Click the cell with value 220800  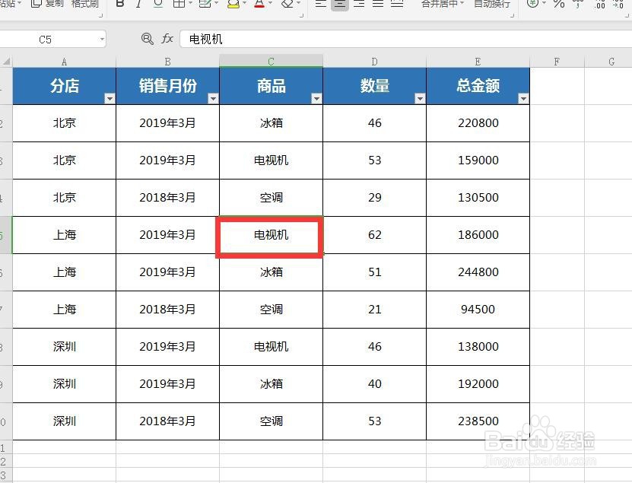[478, 123]
